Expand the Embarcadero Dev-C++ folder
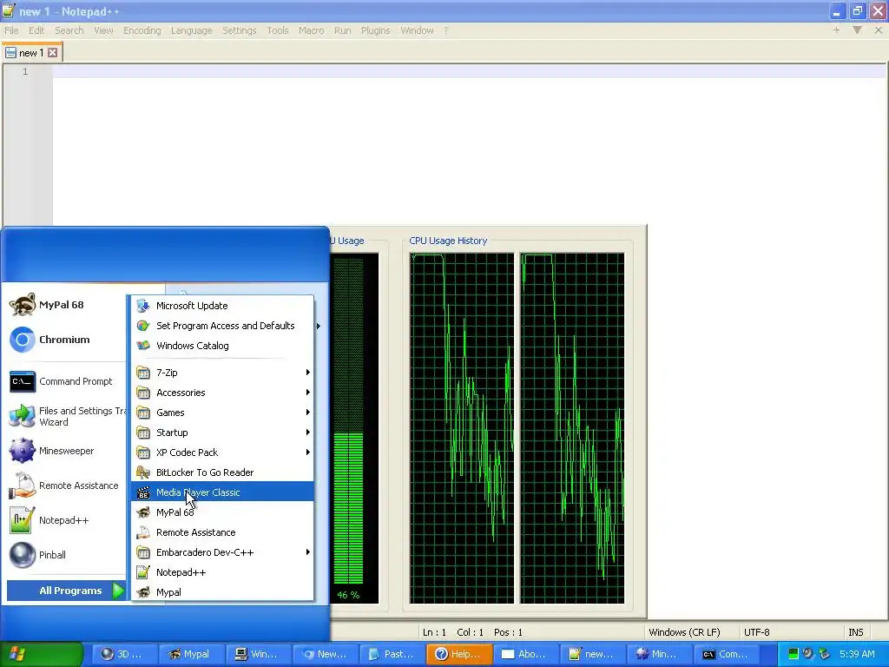 222,551
